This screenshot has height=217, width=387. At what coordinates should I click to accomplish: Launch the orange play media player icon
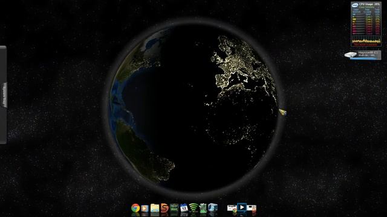point(145,209)
